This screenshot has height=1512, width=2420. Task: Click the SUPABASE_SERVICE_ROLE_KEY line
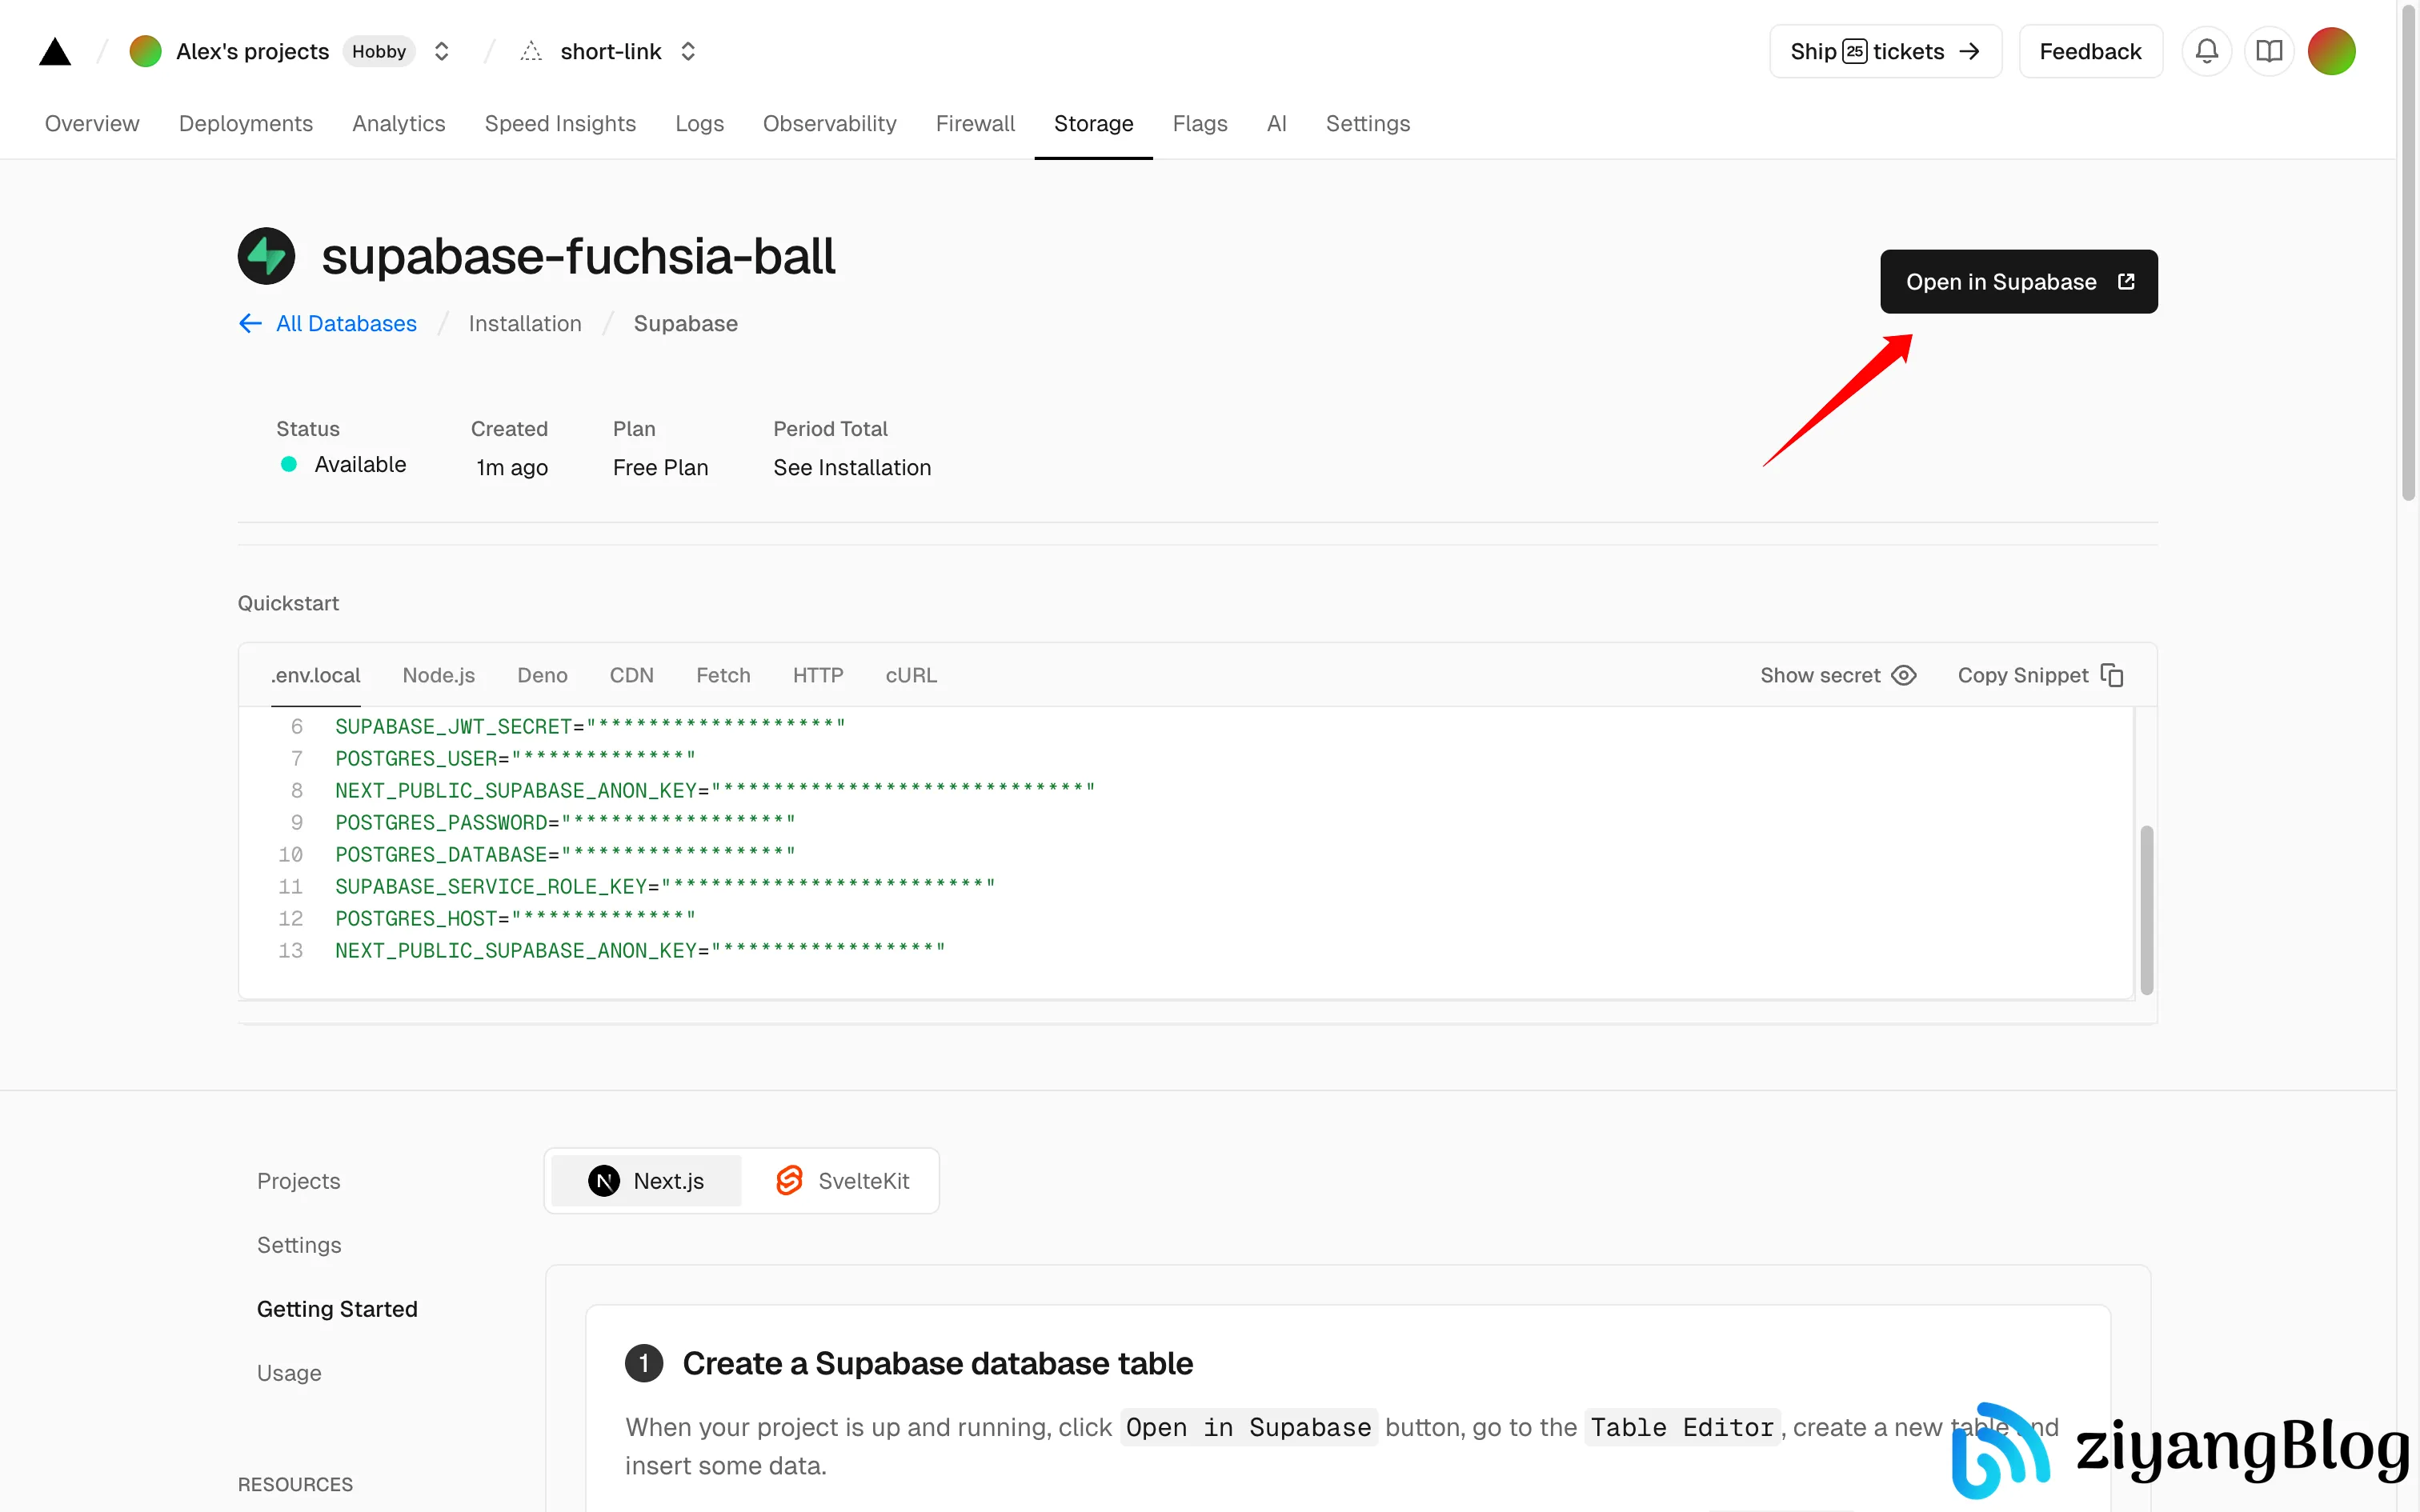pyautogui.click(x=665, y=887)
